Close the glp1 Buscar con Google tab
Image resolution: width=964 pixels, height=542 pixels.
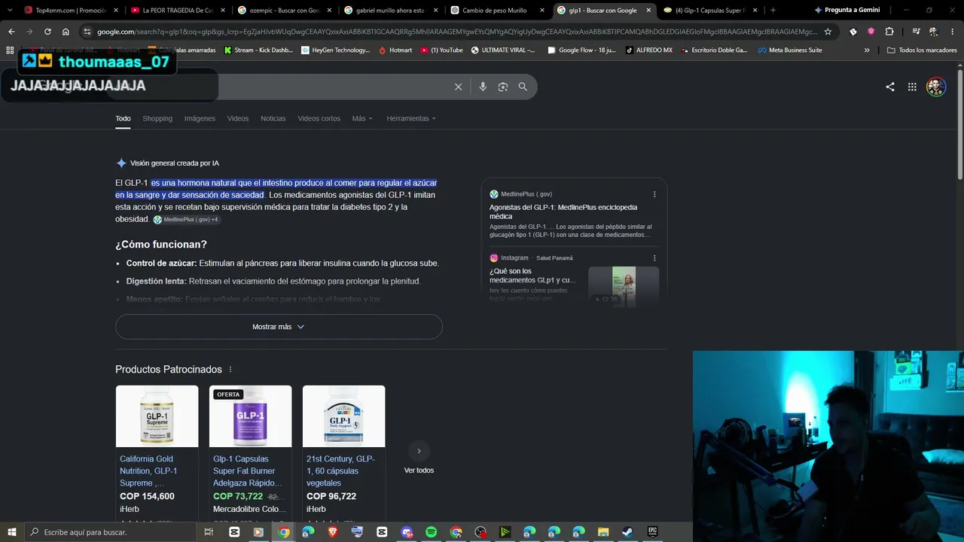coord(649,11)
